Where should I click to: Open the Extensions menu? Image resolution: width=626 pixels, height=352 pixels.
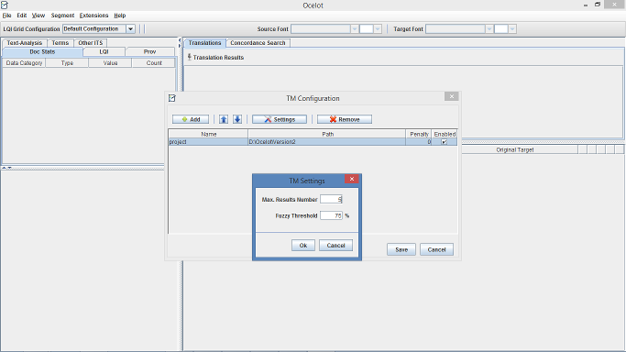[93, 16]
